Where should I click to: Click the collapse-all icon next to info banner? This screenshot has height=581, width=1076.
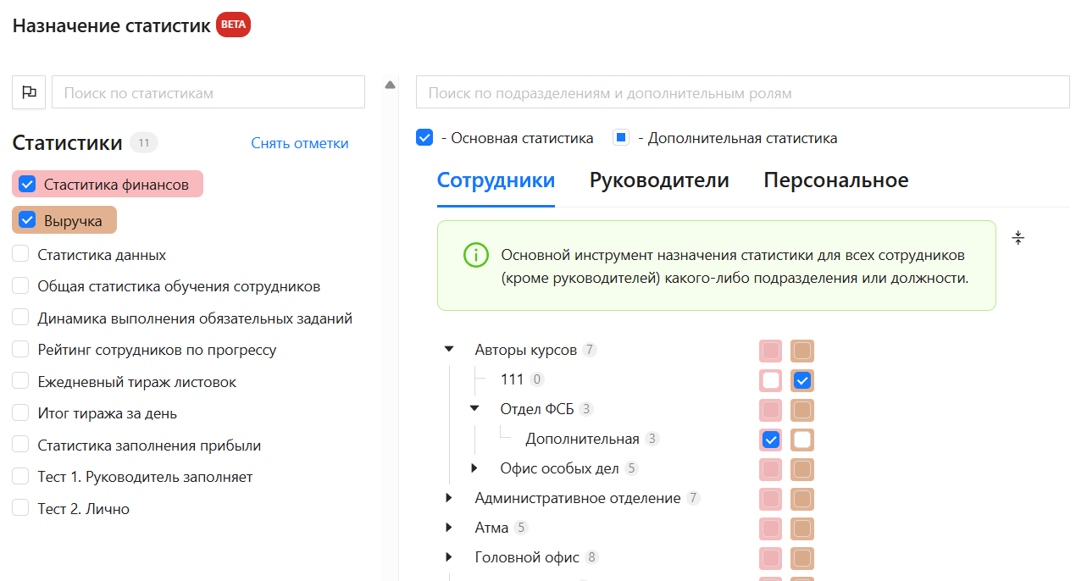point(1018,238)
